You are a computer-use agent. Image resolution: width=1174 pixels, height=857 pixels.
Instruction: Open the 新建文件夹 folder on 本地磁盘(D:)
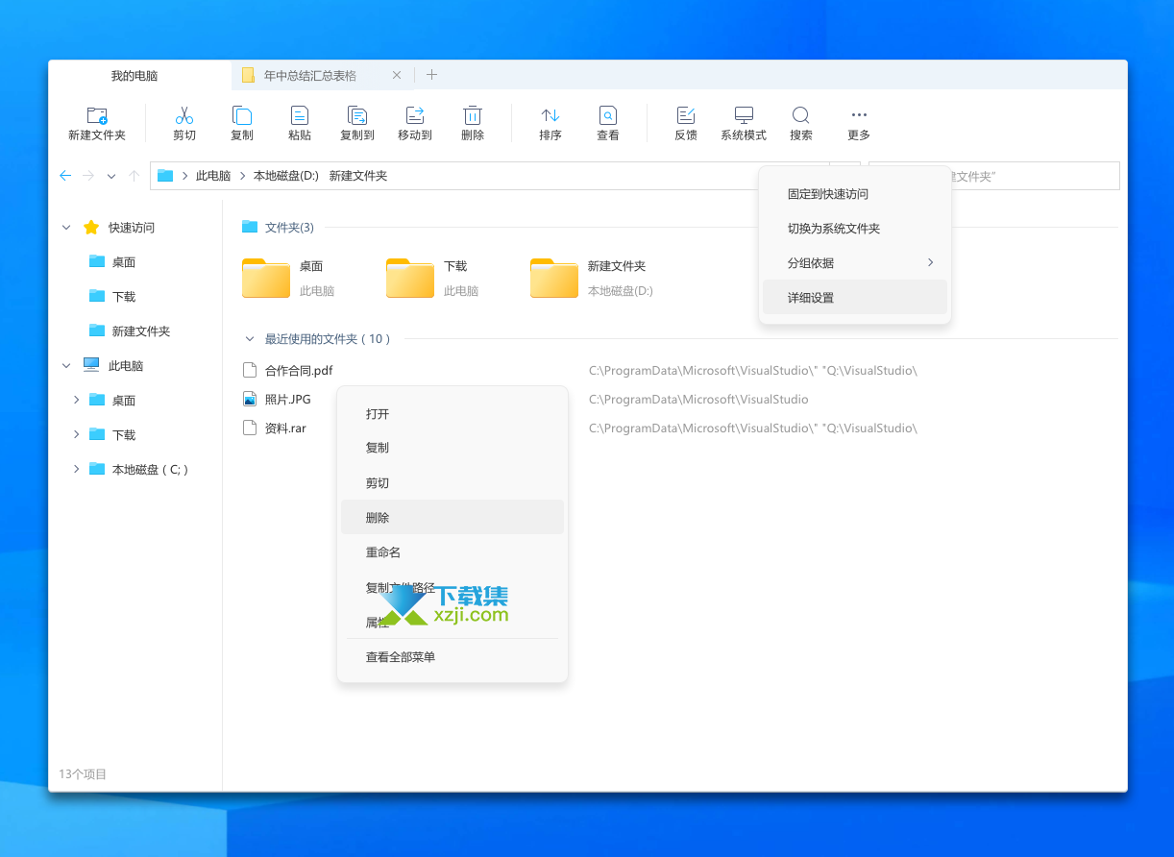tap(554, 279)
